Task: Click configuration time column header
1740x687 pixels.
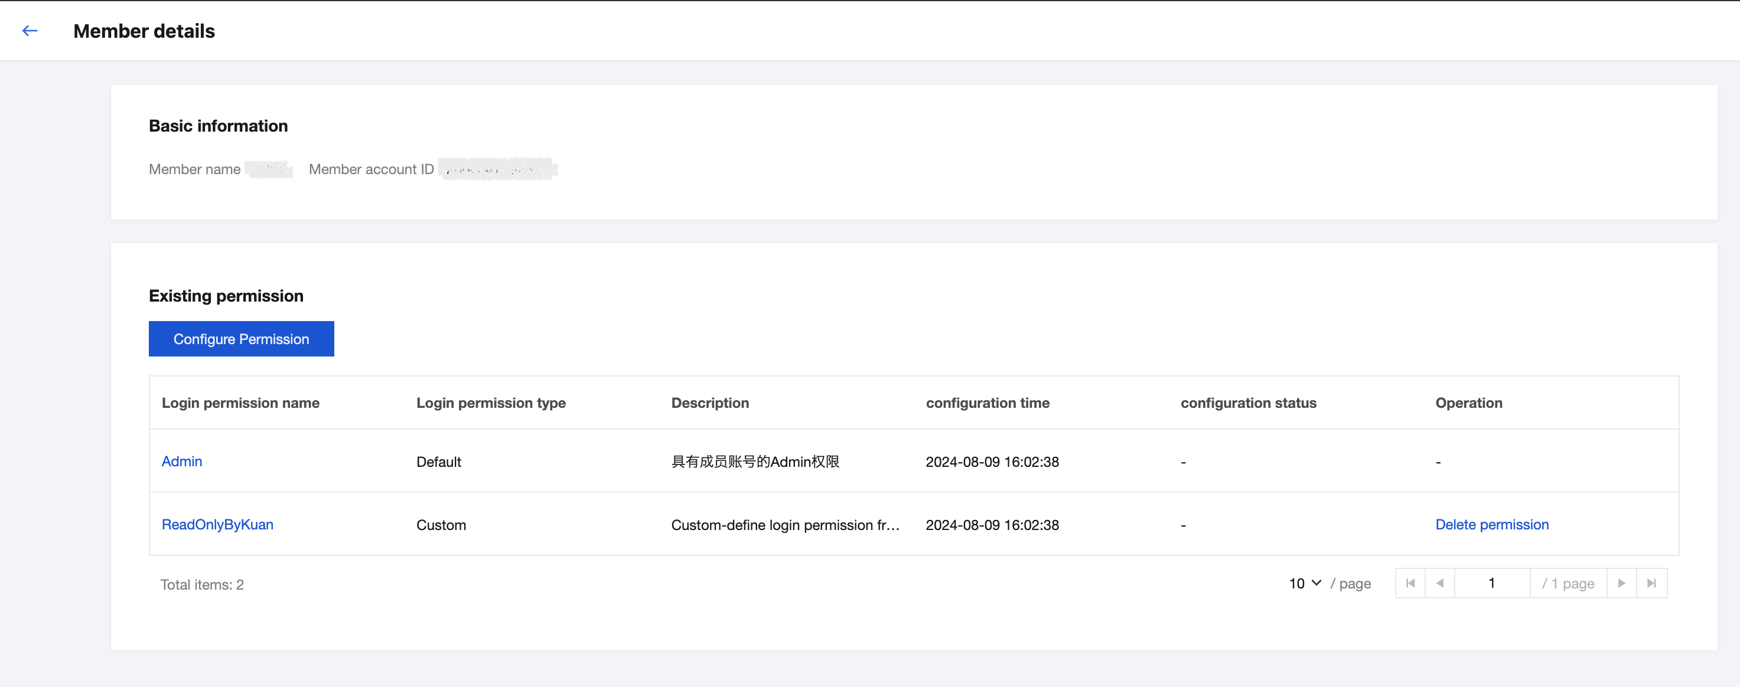Action: pos(988,403)
